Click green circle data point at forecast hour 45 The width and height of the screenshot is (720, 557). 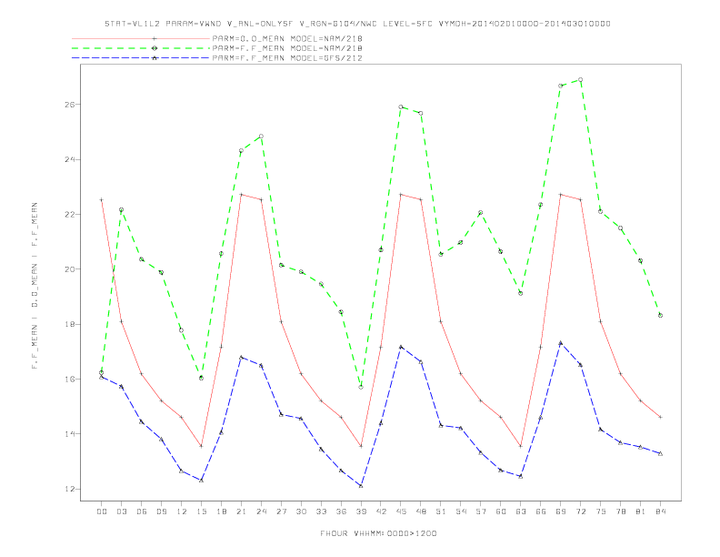401,107
